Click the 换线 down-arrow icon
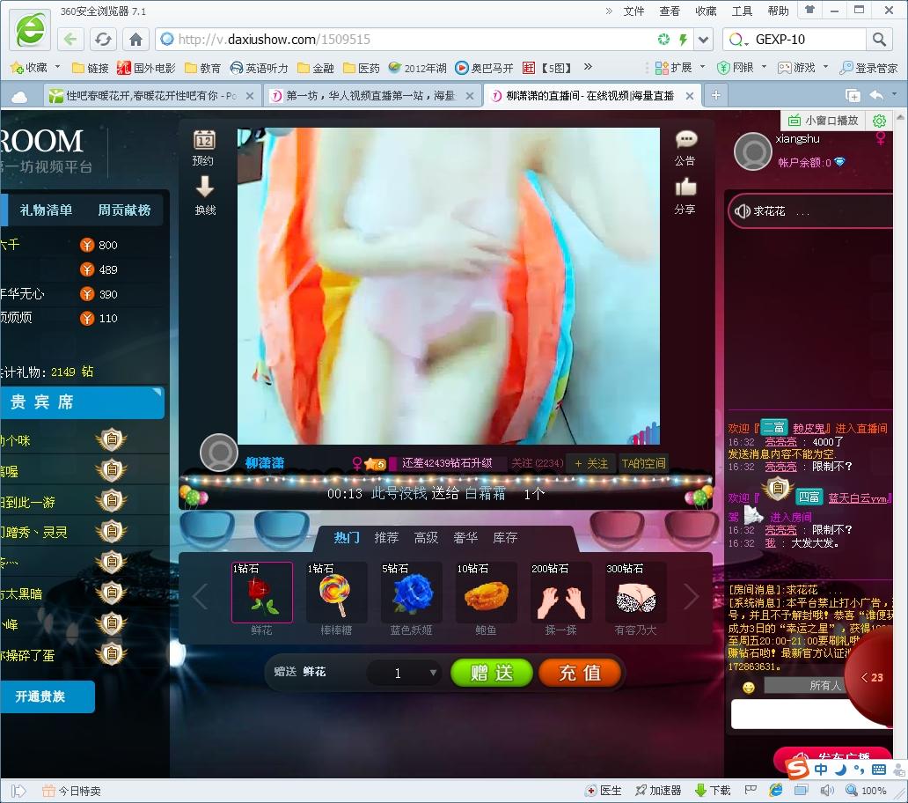Screen dimensions: 908x803 coord(205,188)
